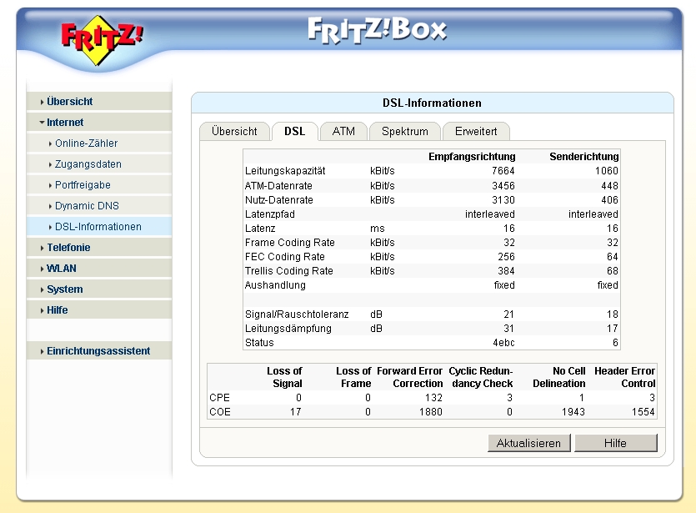The width and height of the screenshot is (696, 513).
Task: Click the Hilfe button at bottom
Action: click(615, 443)
